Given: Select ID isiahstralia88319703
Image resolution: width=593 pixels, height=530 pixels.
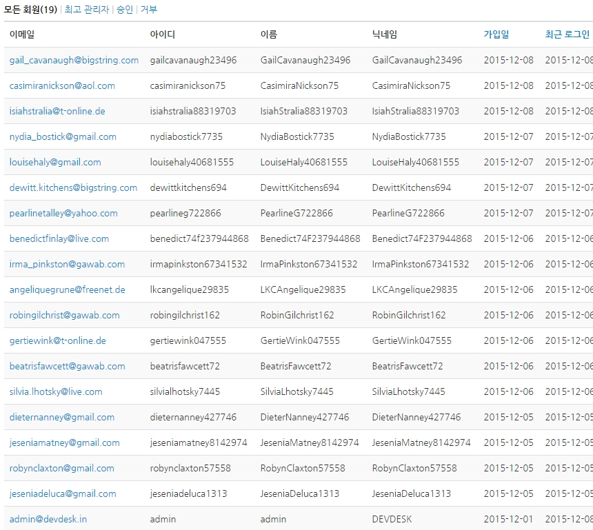Looking at the screenshot, I should [193, 111].
